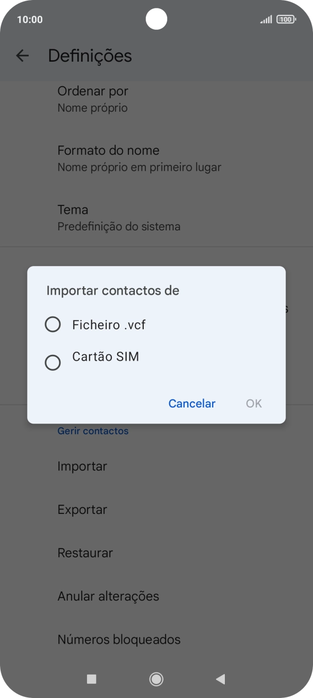Confirm import selection with OK

pyautogui.click(x=253, y=403)
